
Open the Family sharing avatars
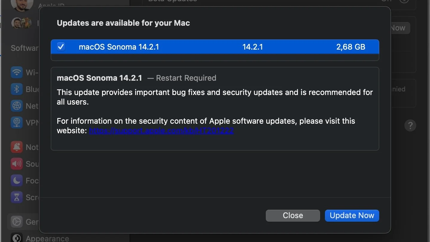(21, 23)
